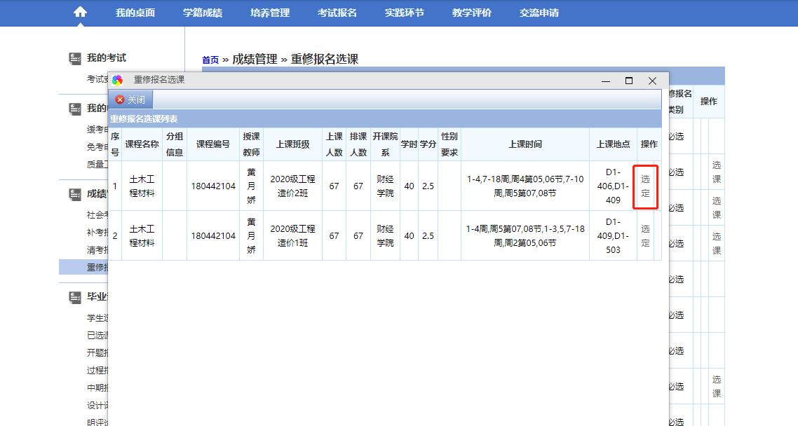Select 选定 for 2020级工程造价2班 course row
The height and width of the screenshot is (426, 798).
pyautogui.click(x=645, y=186)
